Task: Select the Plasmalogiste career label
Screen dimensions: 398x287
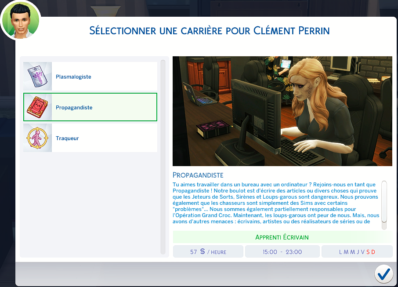Action: point(73,77)
